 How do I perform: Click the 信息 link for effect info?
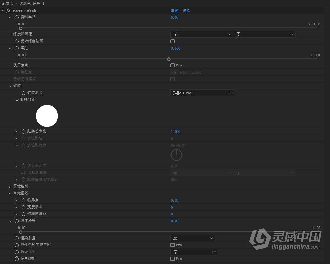(x=187, y=11)
